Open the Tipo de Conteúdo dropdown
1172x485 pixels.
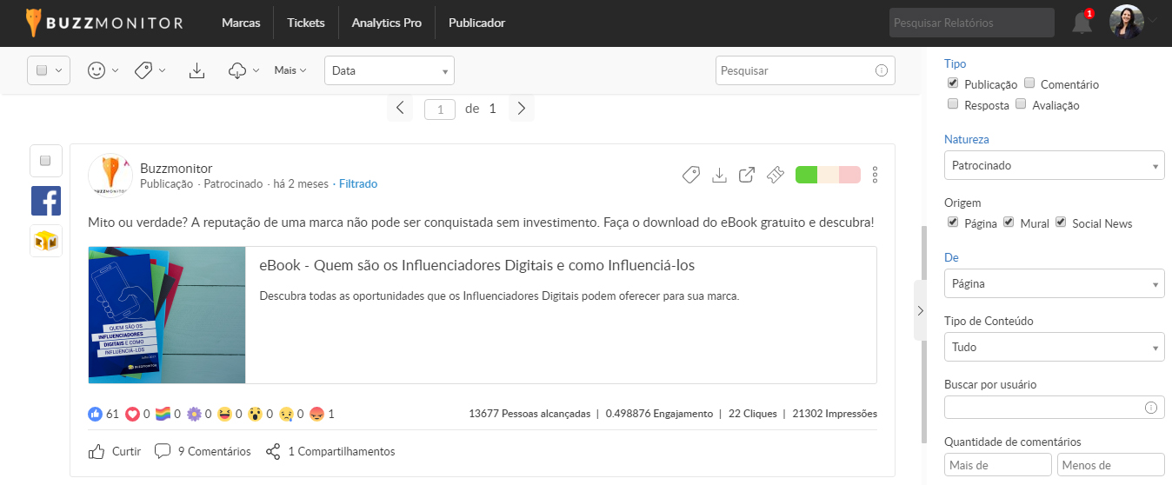[1054, 347]
